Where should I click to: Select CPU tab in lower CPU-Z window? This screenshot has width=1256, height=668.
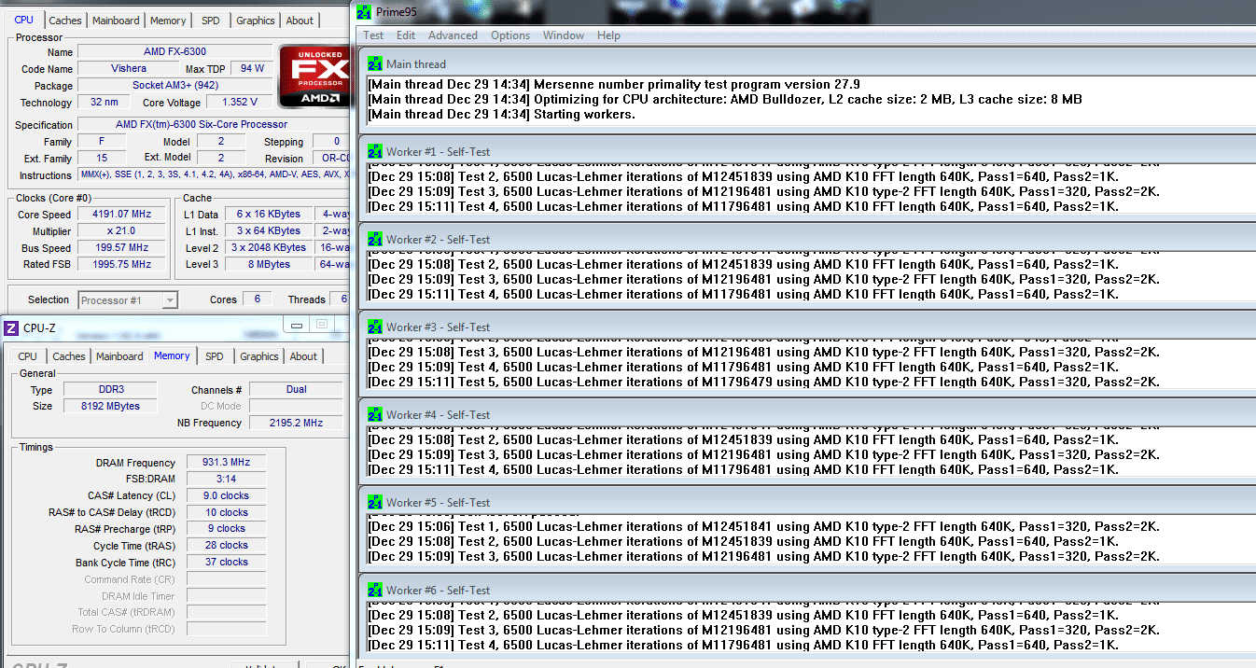pos(28,356)
